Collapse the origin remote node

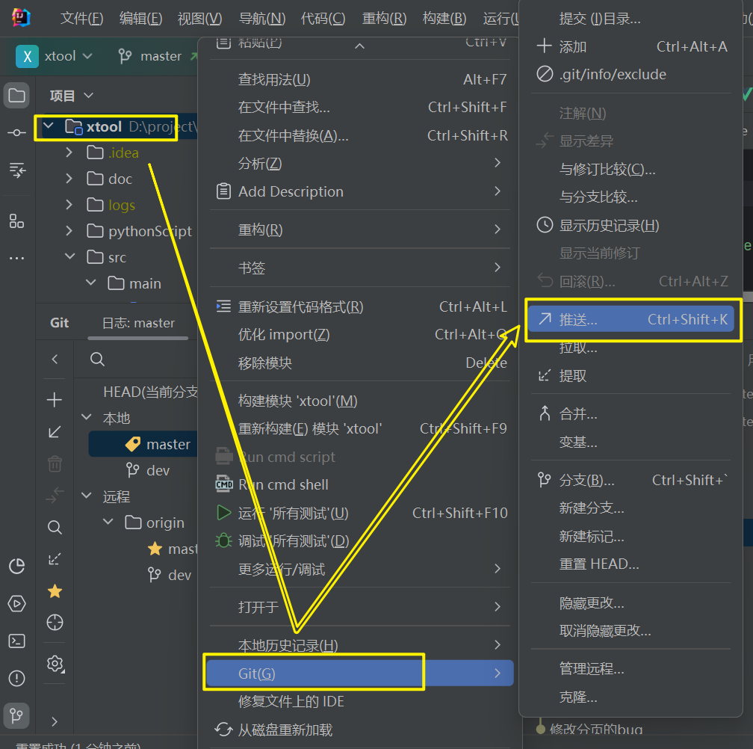[x=108, y=523]
